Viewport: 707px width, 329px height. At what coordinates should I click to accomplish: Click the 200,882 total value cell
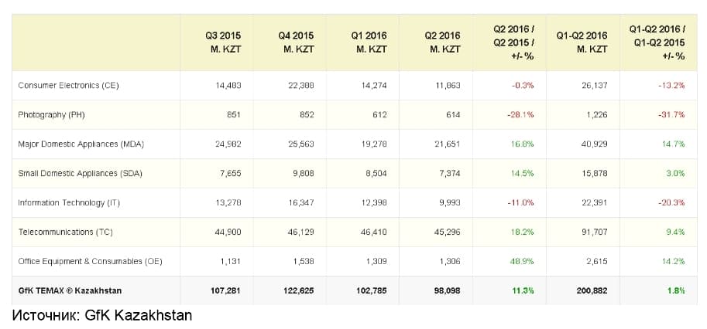coord(592,290)
